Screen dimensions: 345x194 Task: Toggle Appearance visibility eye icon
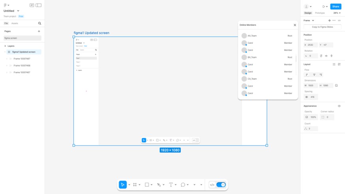coord(339,106)
